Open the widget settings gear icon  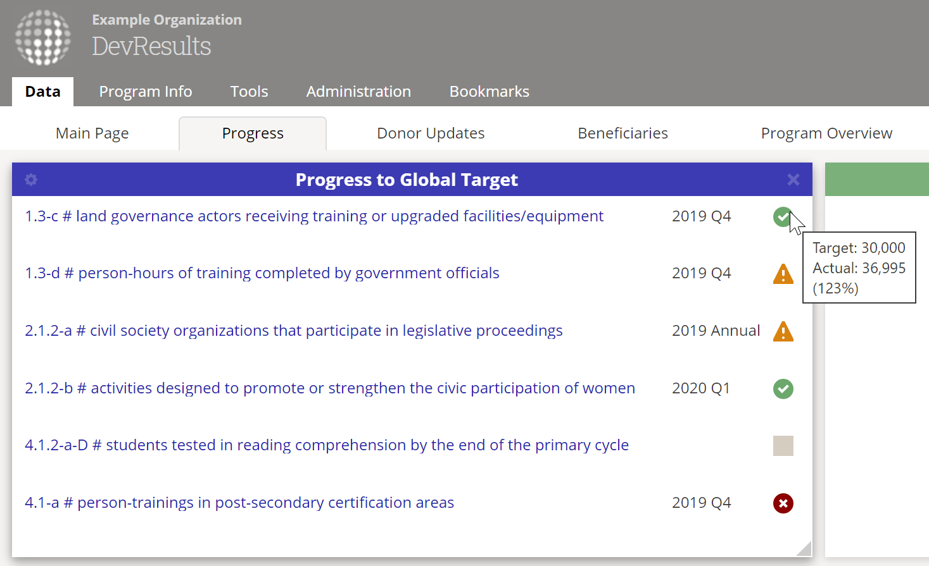point(31,180)
